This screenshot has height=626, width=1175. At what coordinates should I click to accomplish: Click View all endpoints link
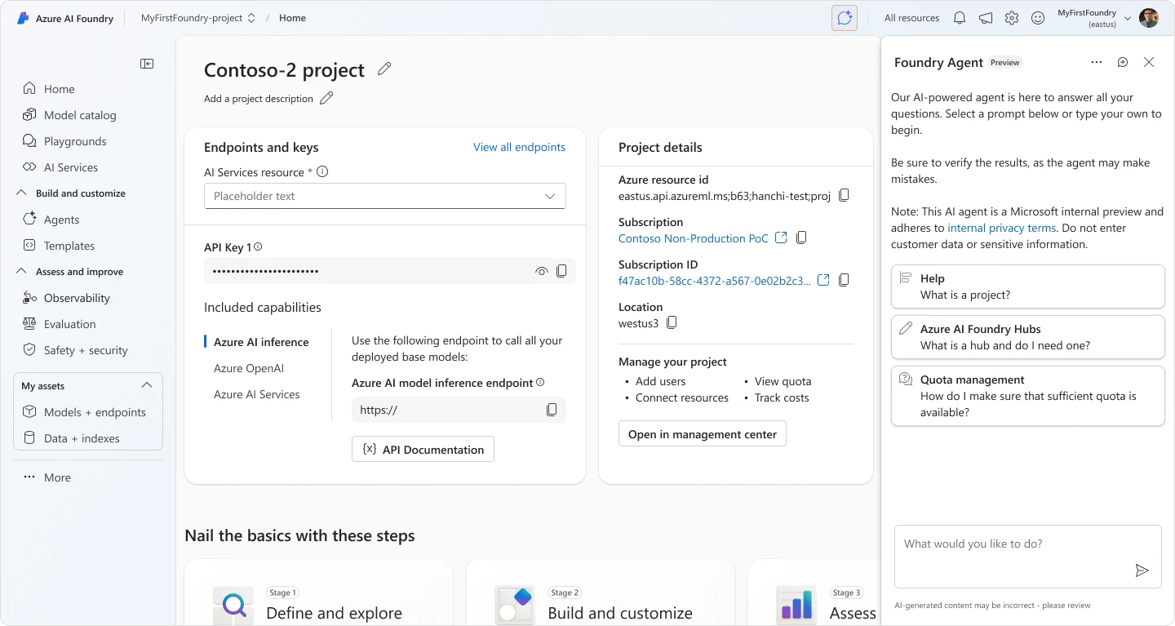pos(519,147)
